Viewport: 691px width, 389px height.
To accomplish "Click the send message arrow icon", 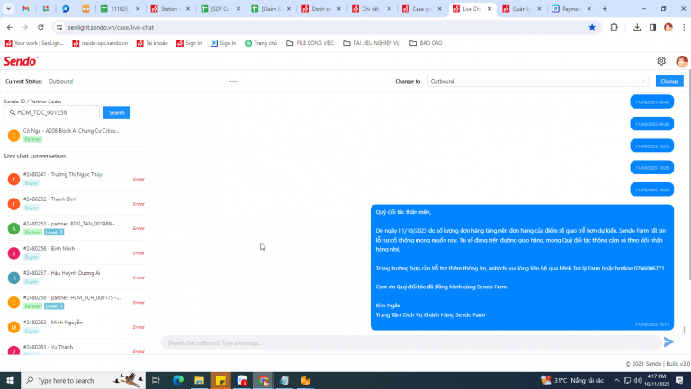I will pyautogui.click(x=669, y=342).
